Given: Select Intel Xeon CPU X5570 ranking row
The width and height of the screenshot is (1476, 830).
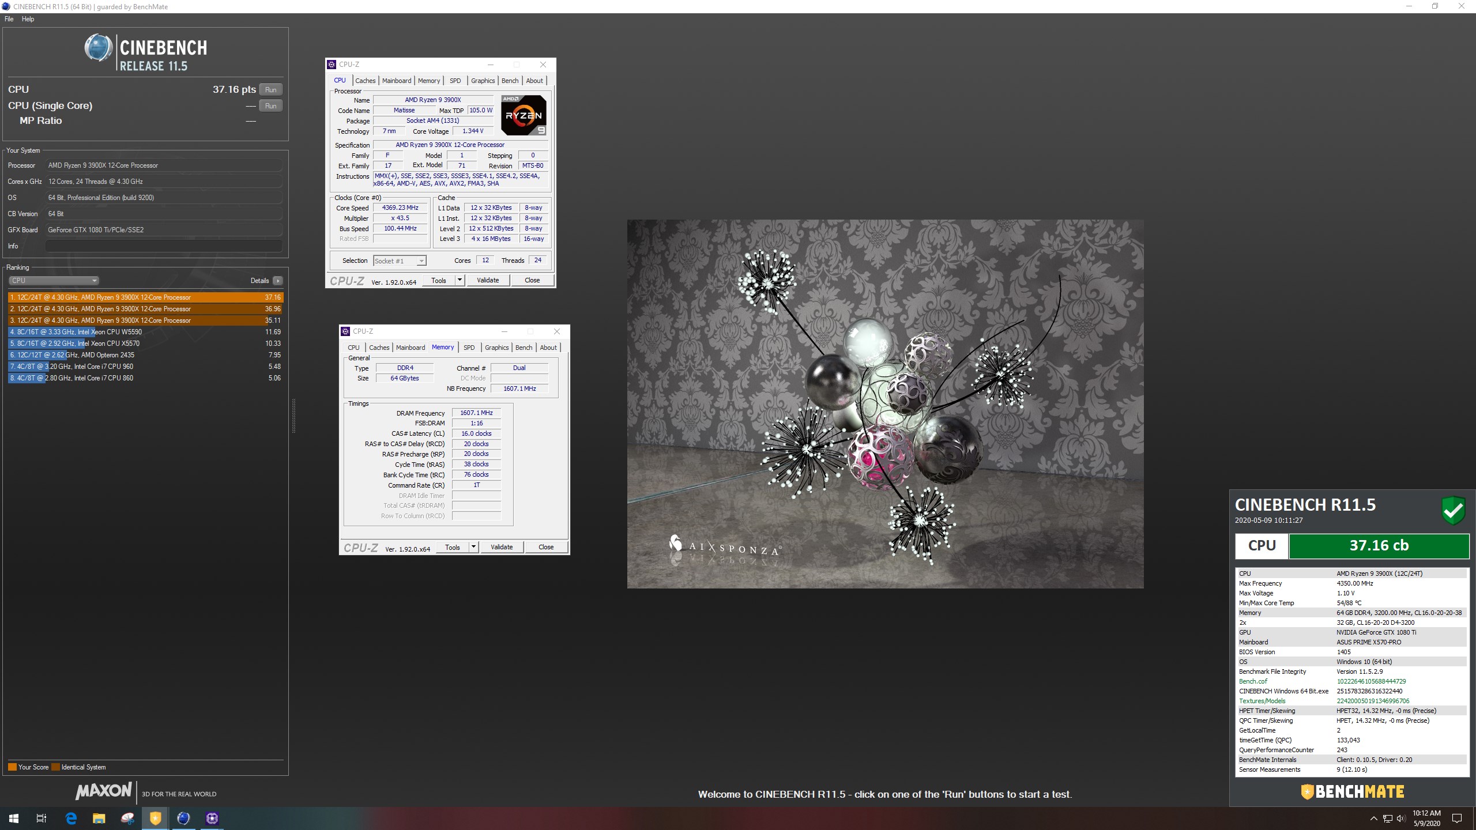Looking at the screenshot, I should tap(146, 344).
